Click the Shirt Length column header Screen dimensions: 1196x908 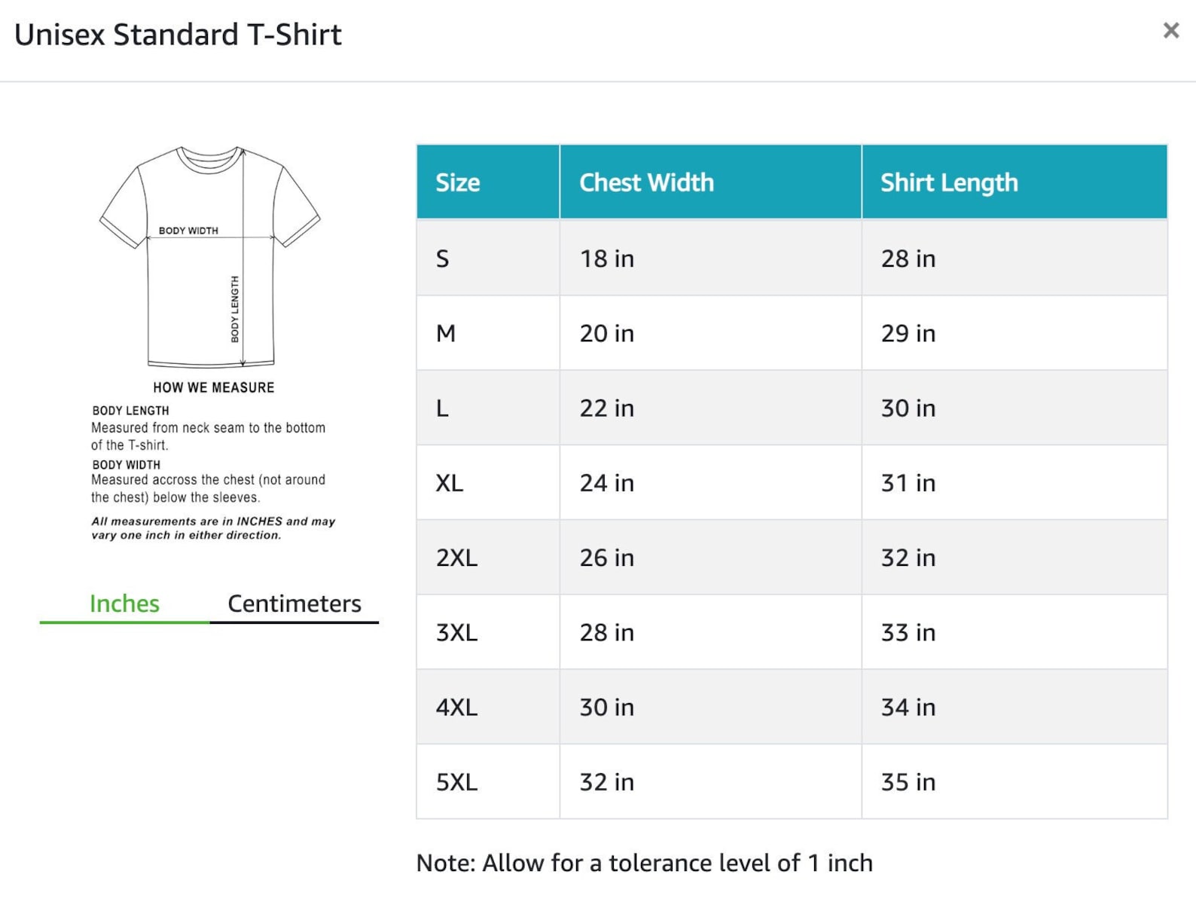pos(1014,182)
